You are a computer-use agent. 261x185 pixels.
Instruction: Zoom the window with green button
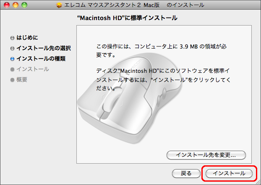click(24, 5)
